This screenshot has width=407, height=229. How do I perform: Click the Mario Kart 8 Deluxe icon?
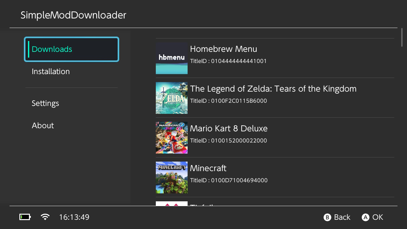(172, 138)
